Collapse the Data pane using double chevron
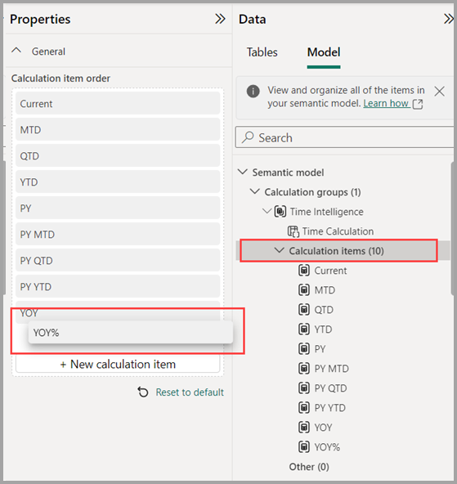 pyautogui.click(x=449, y=19)
